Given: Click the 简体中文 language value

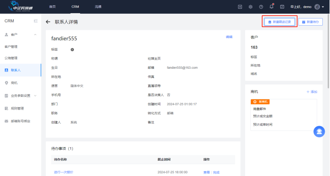Looking at the screenshot, I should pos(77,86).
